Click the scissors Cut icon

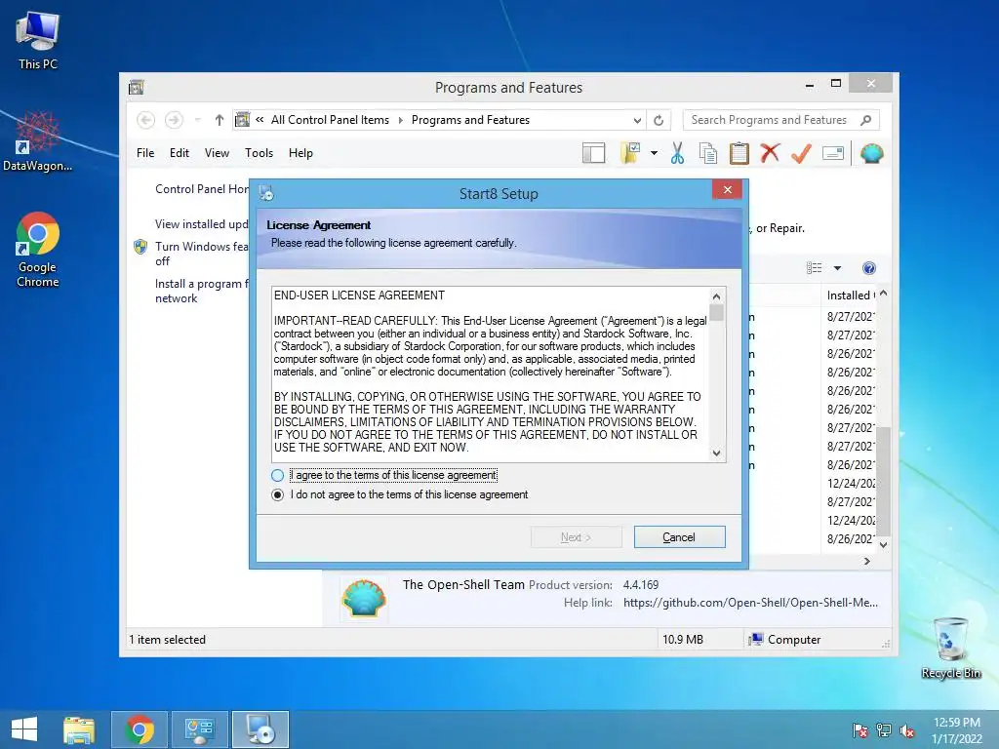[x=677, y=153]
